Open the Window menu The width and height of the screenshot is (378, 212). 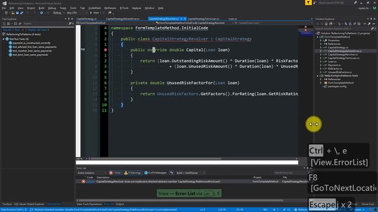click(149, 8)
